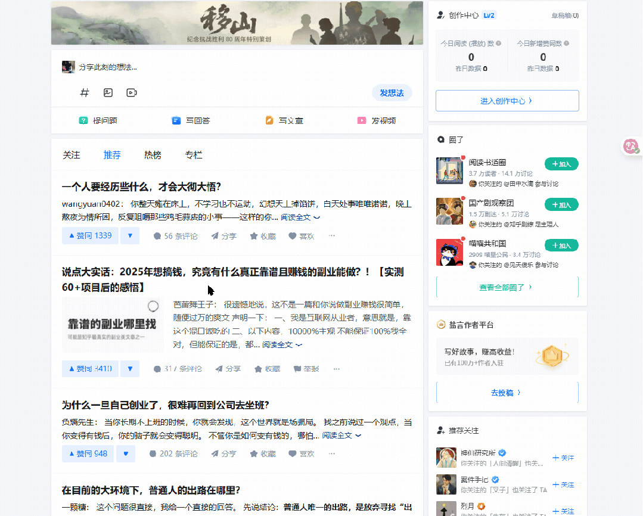
Task: Switch to the 推荐 feed tab
Action: [x=112, y=155]
